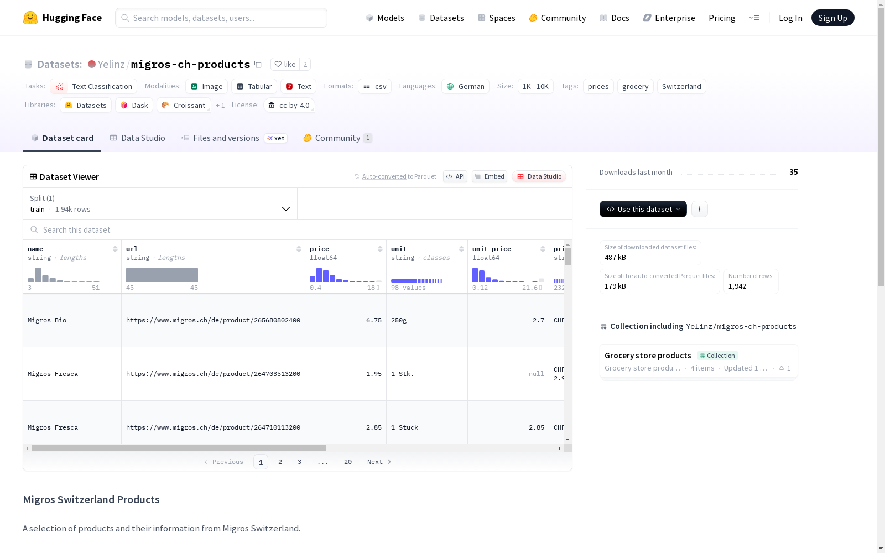Click the price histogram distribution bar
The image size is (885, 553).
(x=346, y=275)
